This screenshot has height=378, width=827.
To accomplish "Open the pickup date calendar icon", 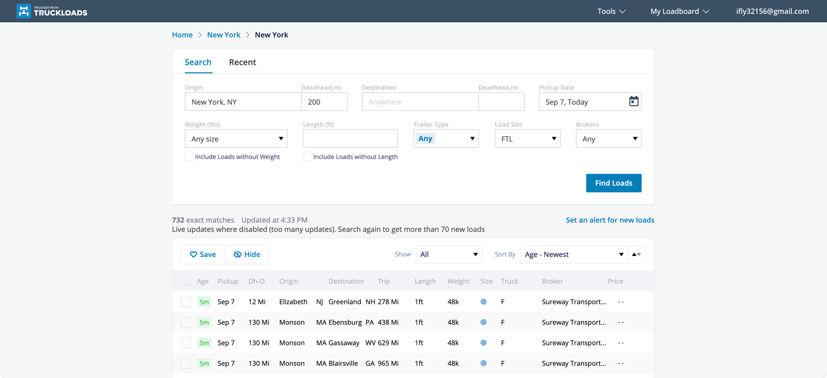I will click(x=633, y=101).
